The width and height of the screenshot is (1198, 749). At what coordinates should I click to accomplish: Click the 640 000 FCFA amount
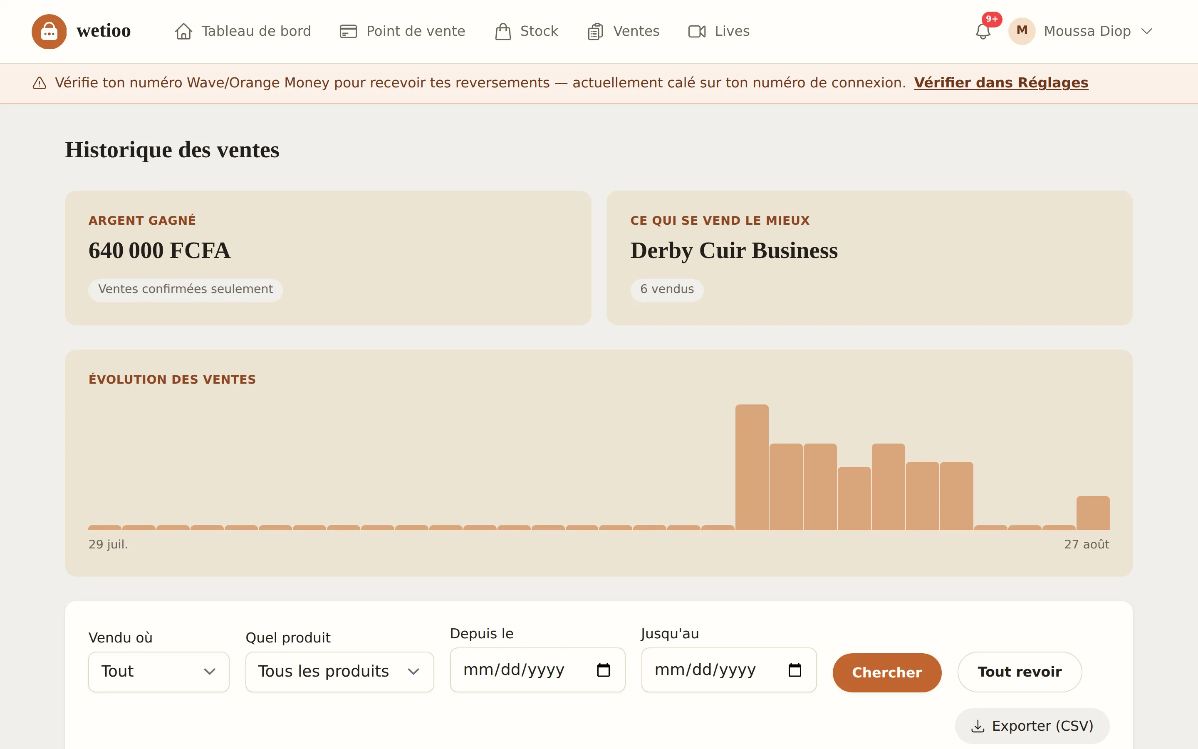click(159, 250)
